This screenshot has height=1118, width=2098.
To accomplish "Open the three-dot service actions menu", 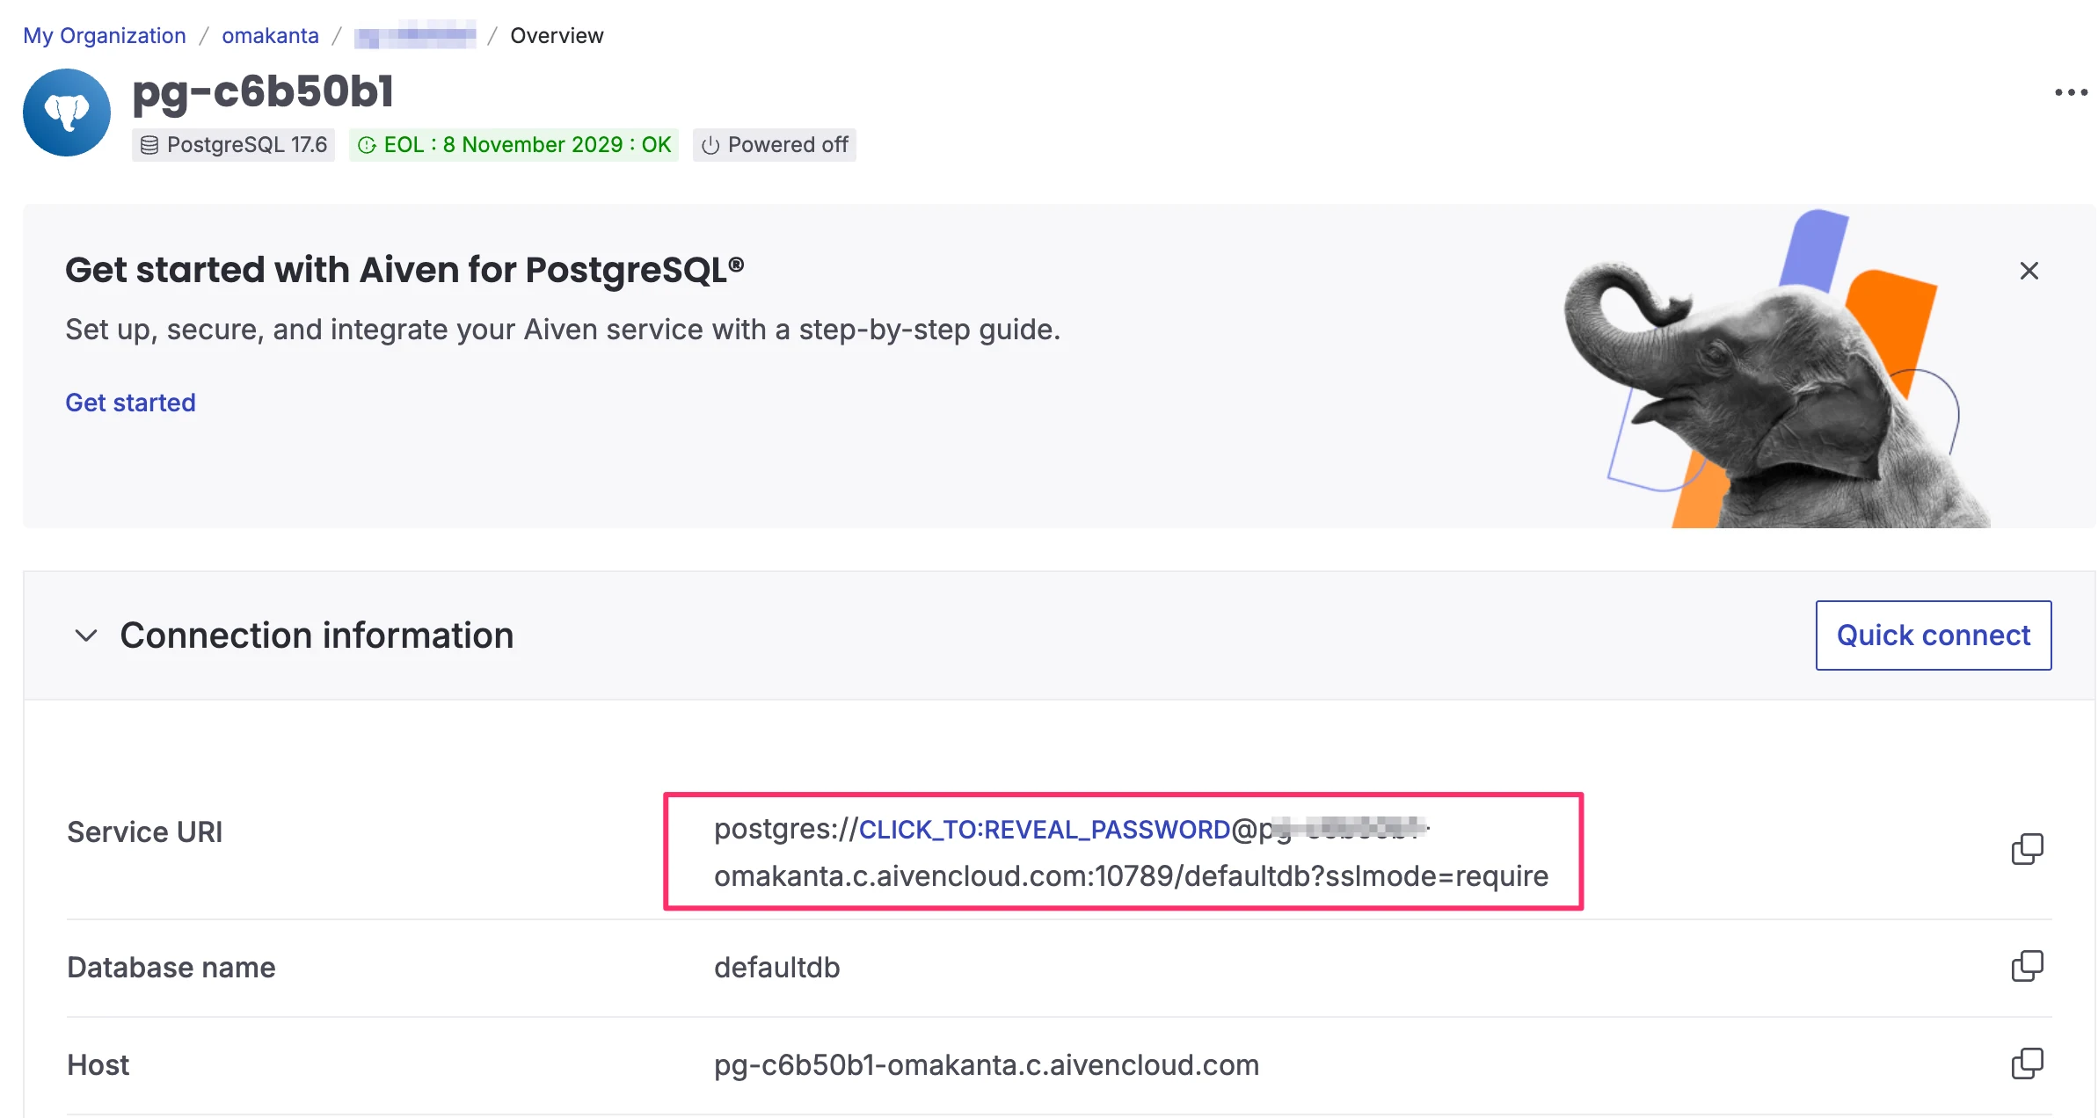I will (2071, 92).
